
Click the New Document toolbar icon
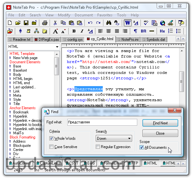pos(10,23)
